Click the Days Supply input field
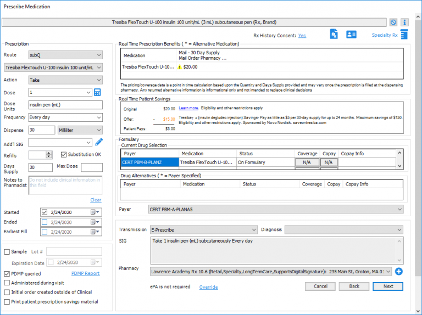Screen dimensions: 422x315 [x=40, y=167]
